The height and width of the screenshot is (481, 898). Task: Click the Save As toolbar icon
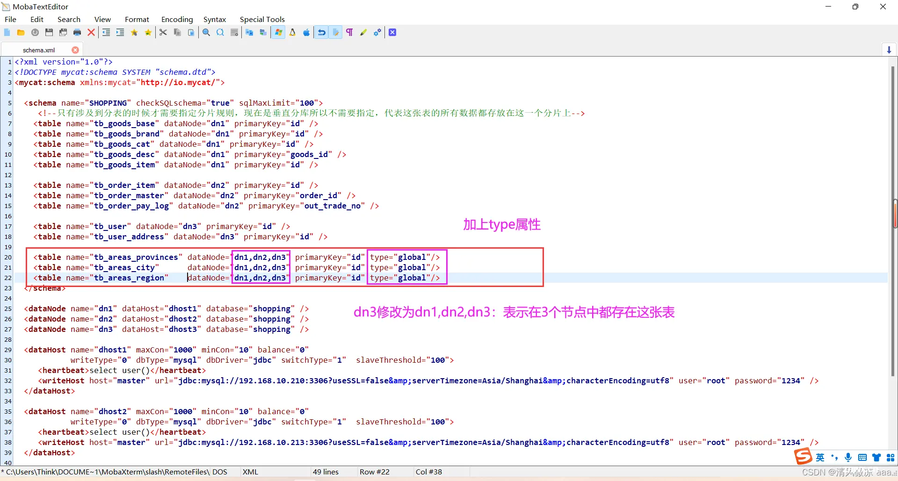click(x=63, y=32)
